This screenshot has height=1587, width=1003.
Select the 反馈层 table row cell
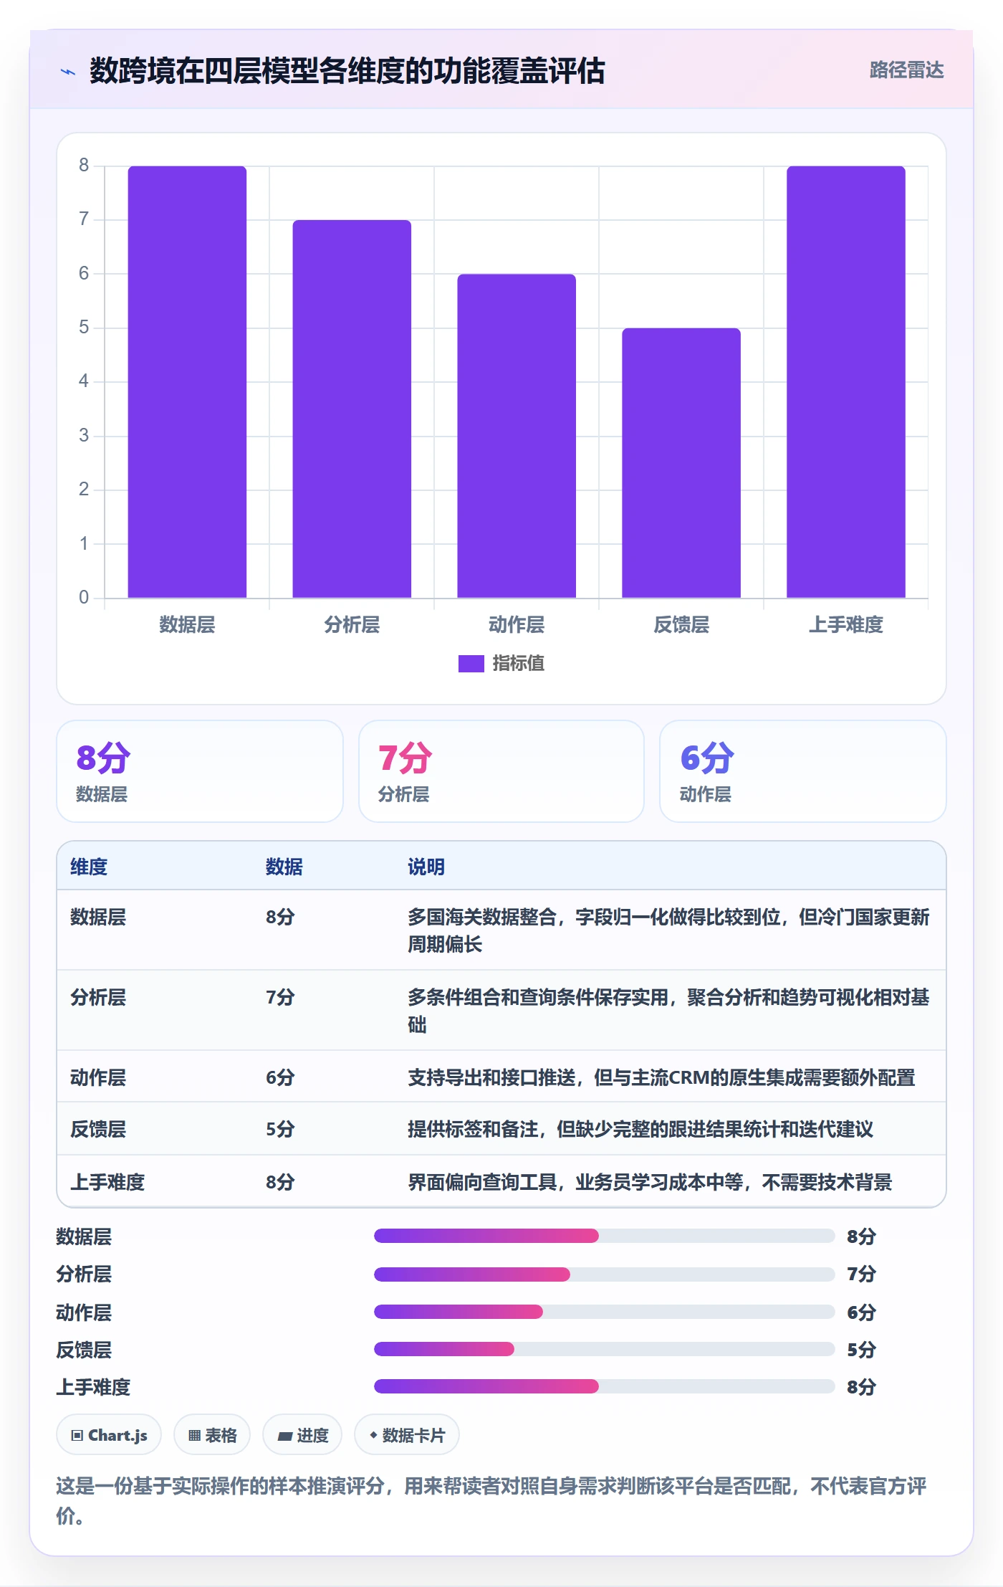98,1130
